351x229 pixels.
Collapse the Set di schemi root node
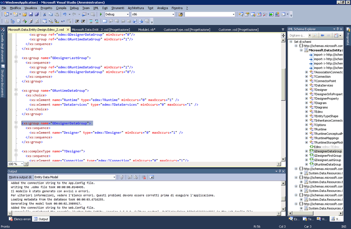tap(291, 41)
